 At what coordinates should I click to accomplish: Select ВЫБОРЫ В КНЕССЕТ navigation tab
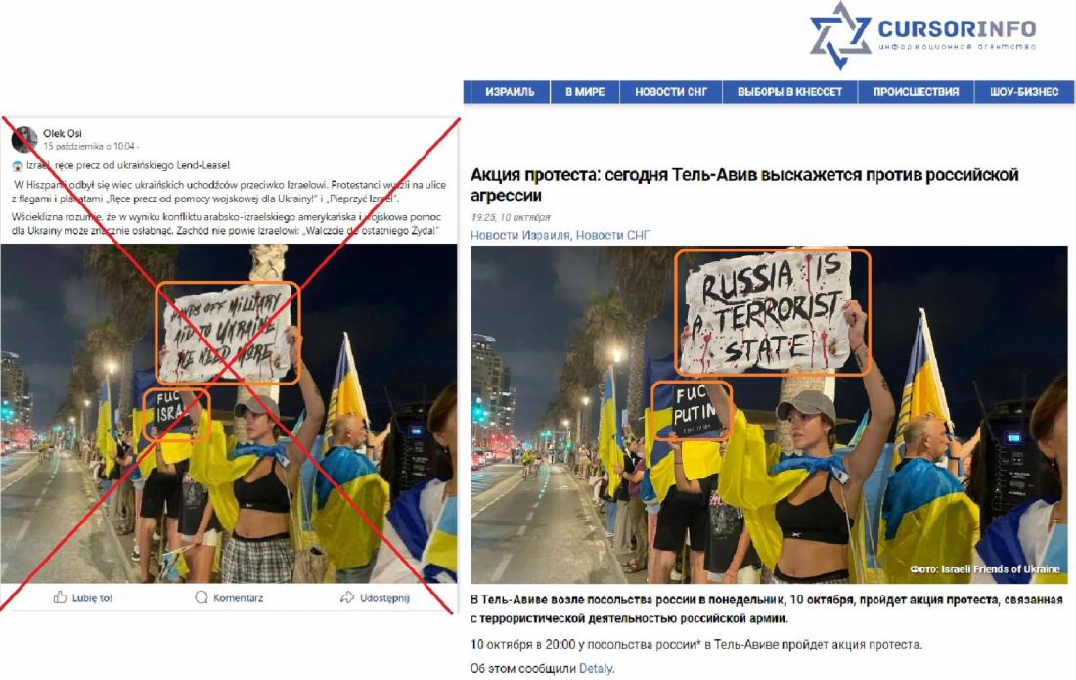[789, 92]
